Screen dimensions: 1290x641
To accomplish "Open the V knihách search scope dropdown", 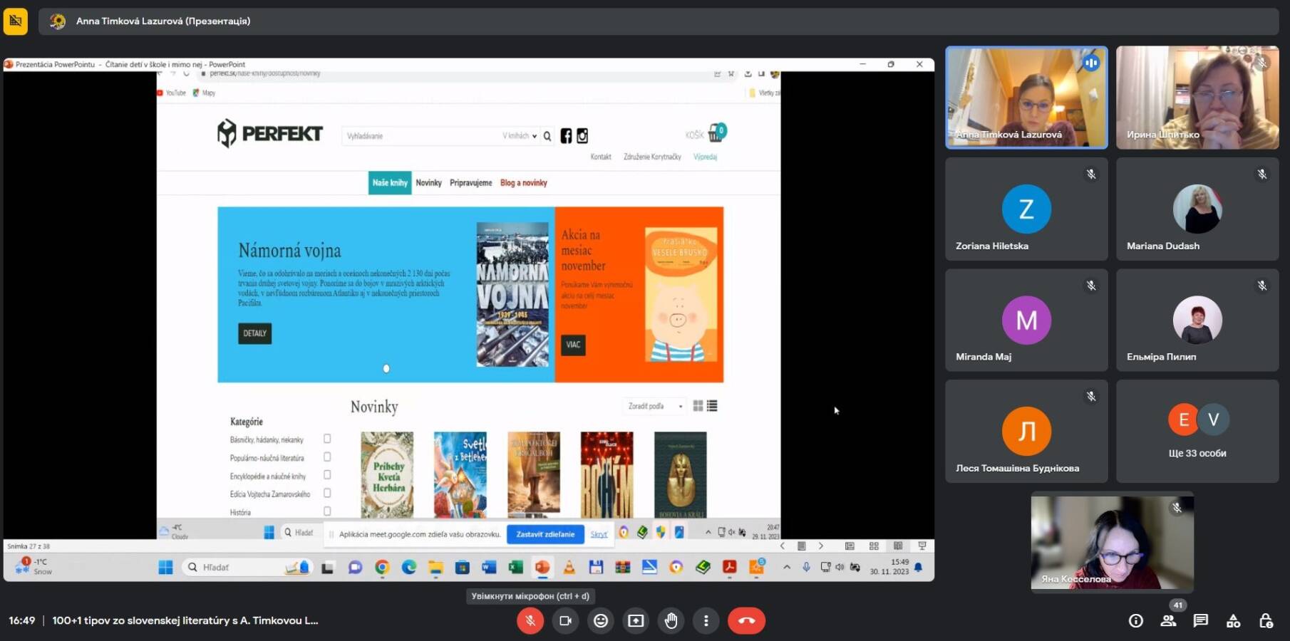I will [x=520, y=136].
